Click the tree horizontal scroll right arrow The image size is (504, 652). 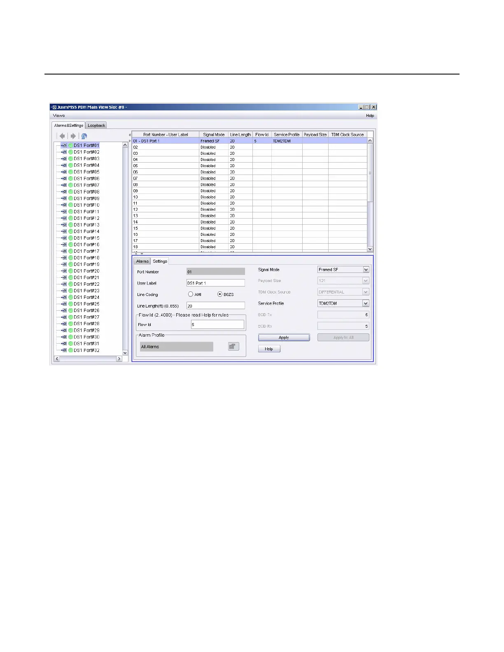[x=119, y=359]
